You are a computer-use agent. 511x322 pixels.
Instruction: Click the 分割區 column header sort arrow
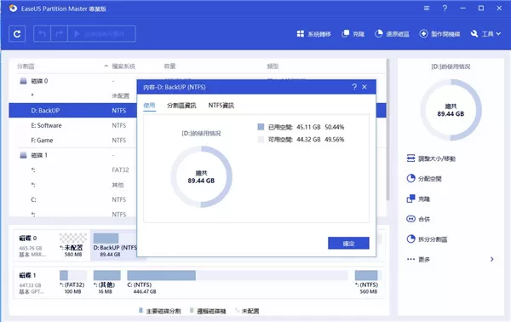pyautogui.click(x=106, y=66)
